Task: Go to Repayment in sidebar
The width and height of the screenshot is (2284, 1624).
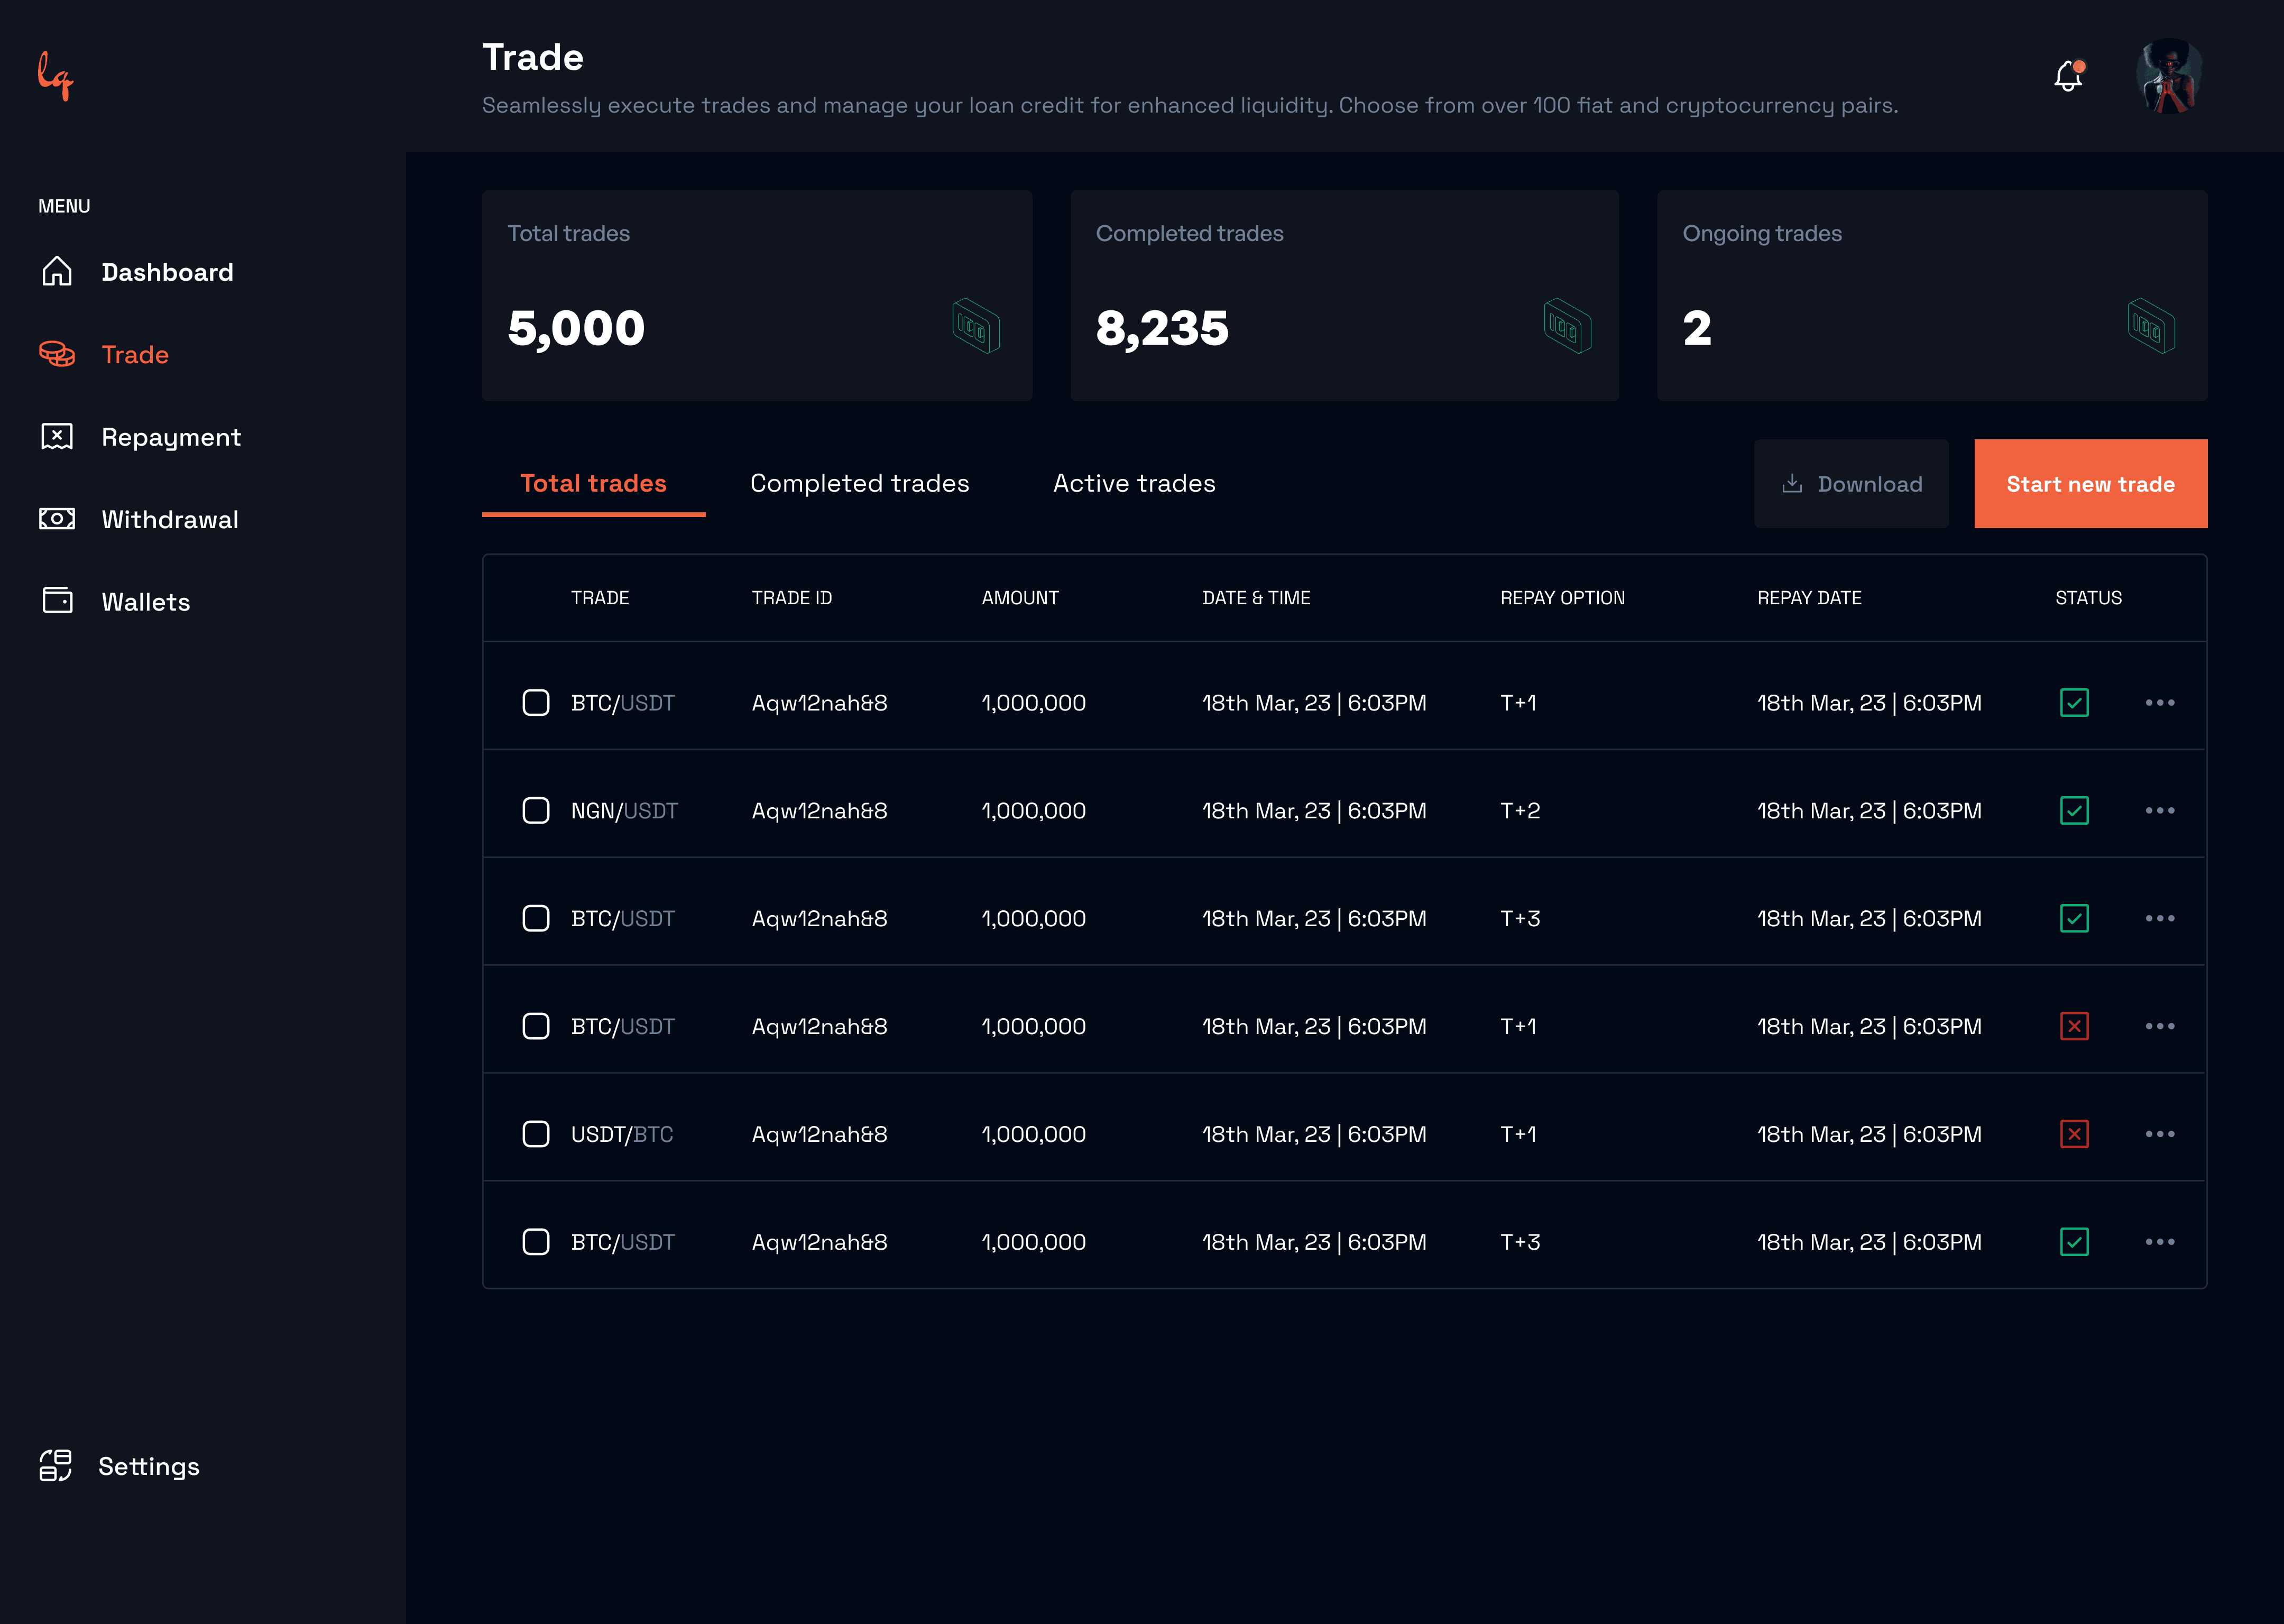Action: pyautogui.click(x=170, y=437)
